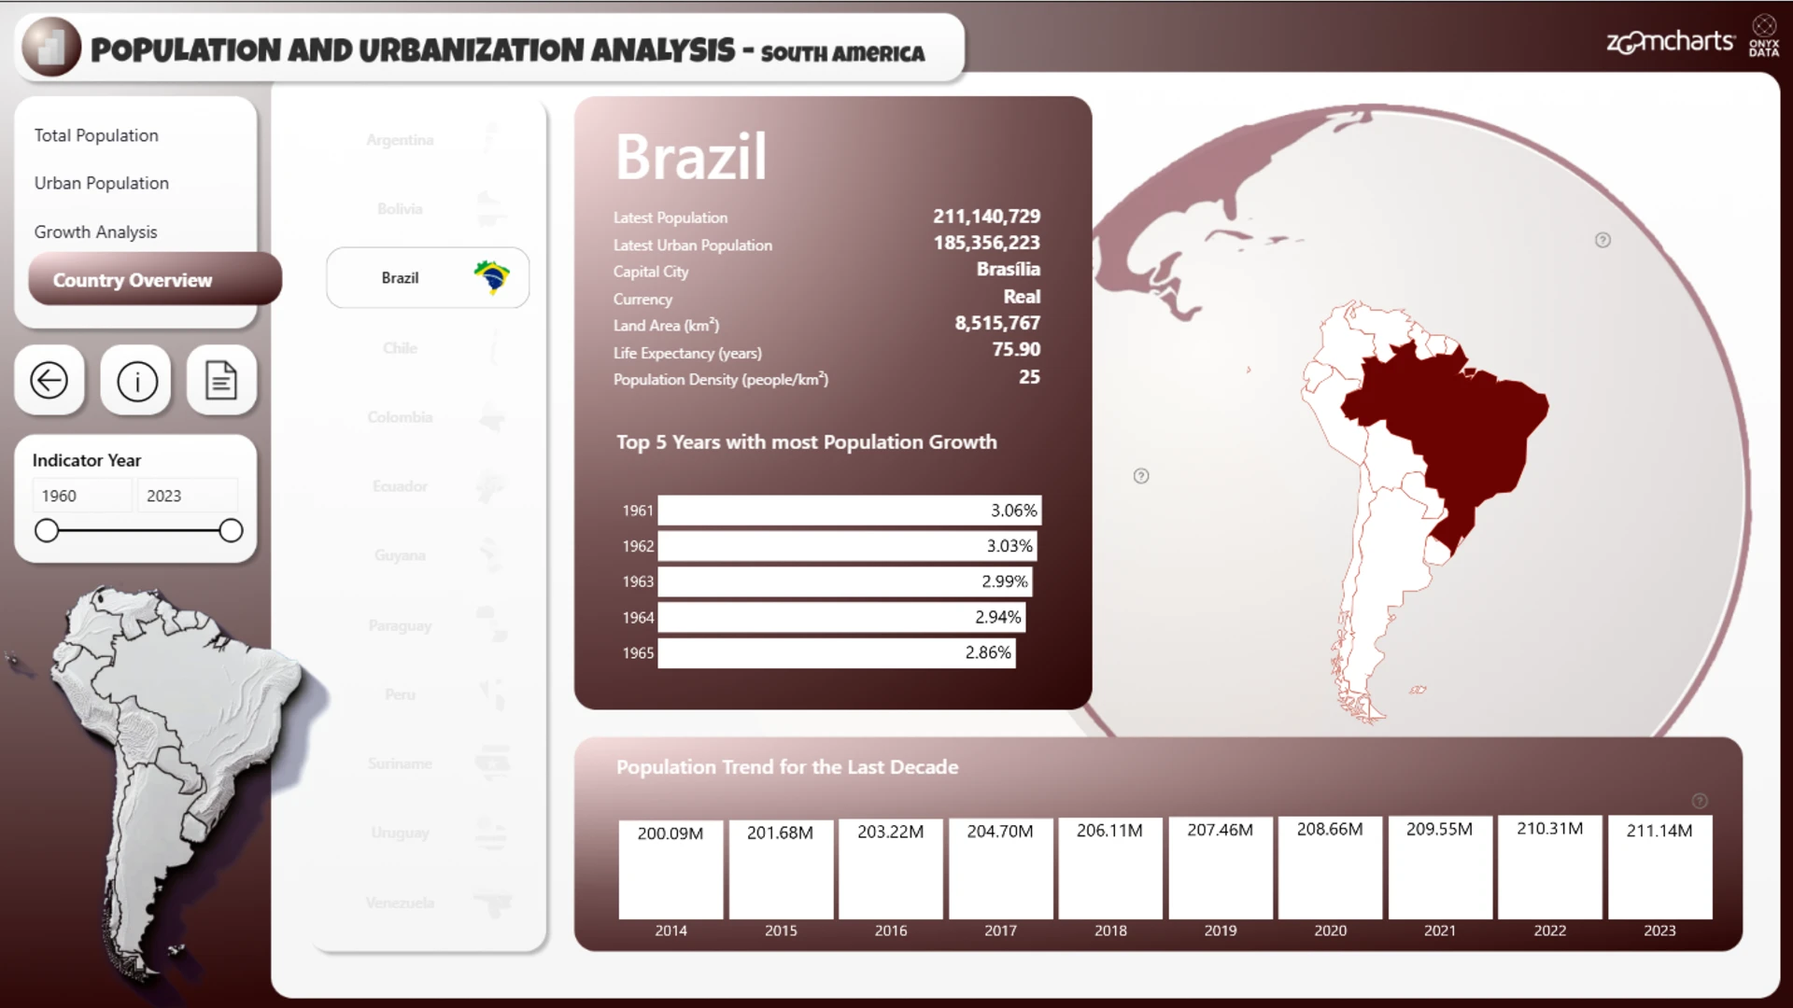The width and height of the screenshot is (1793, 1008).
Task: Click the 2022 population bar 210.31M
Action: click(x=1550, y=867)
